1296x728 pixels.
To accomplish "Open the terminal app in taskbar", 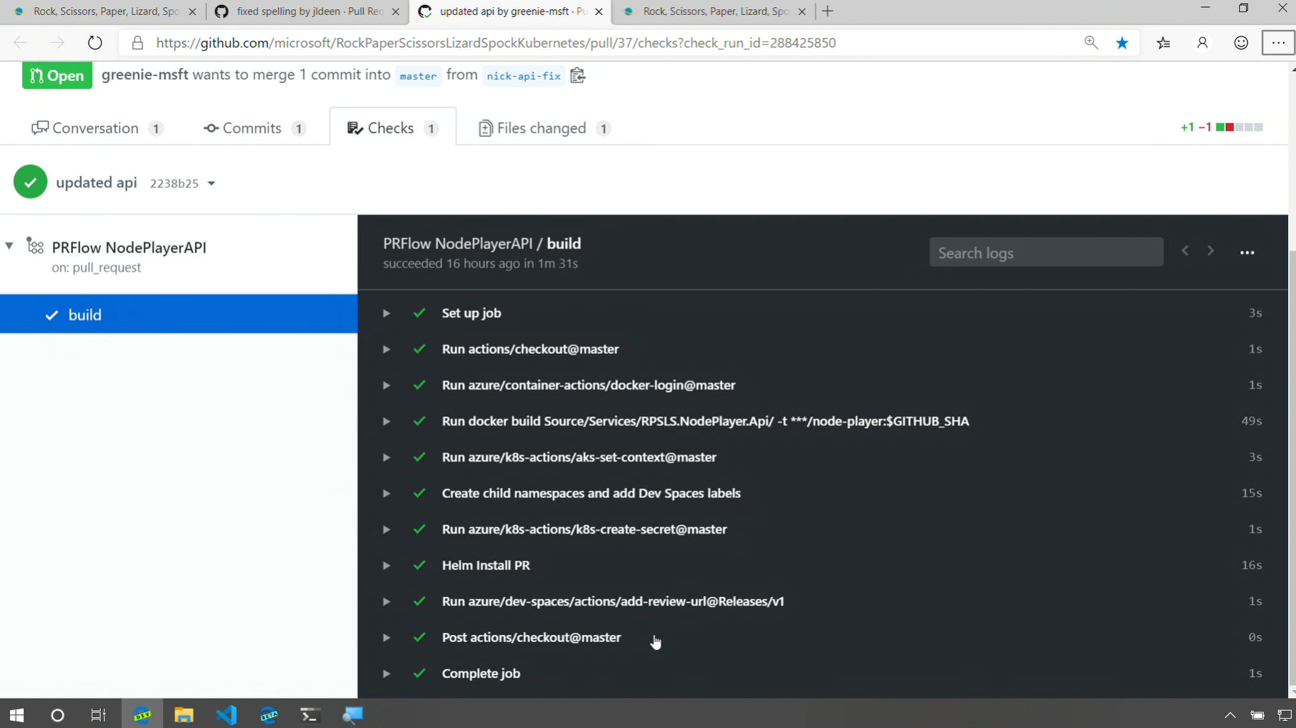I will 309,714.
